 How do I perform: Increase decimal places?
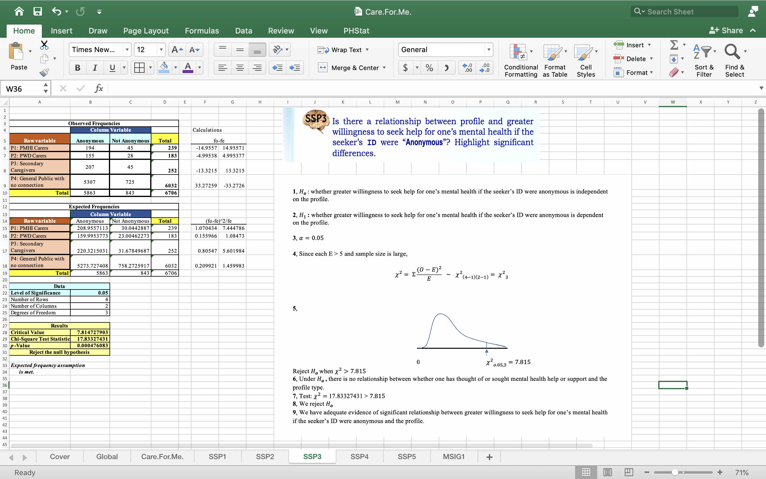(x=467, y=67)
